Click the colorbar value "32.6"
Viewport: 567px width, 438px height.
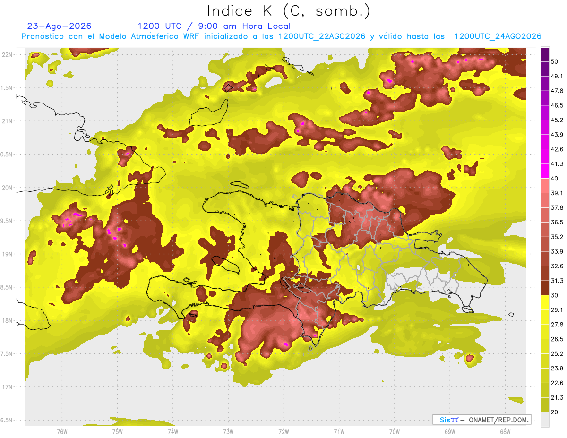pyautogui.click(x=557, y=266)
